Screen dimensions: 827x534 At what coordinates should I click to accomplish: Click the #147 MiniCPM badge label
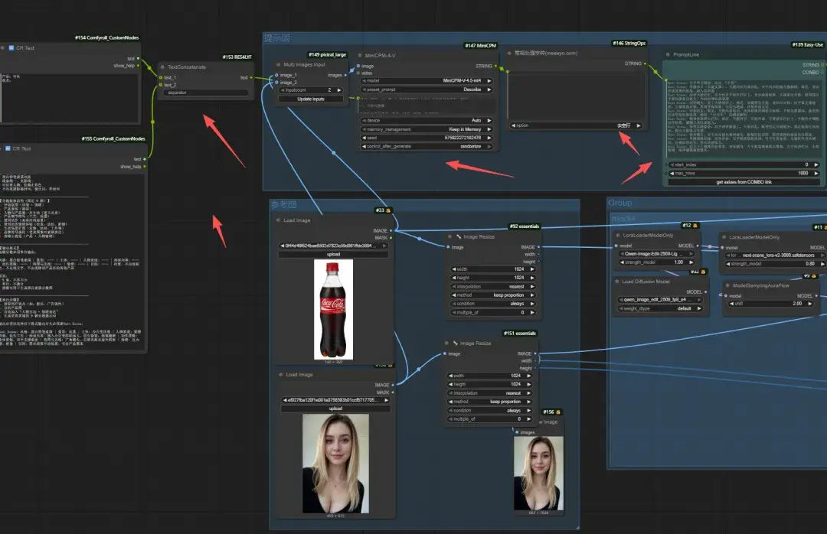click(480, 46)
